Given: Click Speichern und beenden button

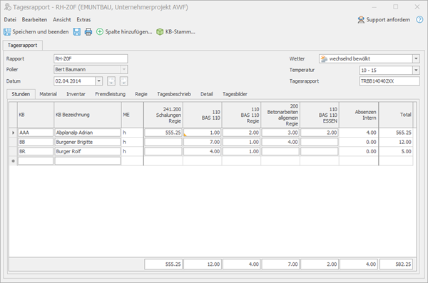Looking at the screenshot, I should (x=36, y=31).
